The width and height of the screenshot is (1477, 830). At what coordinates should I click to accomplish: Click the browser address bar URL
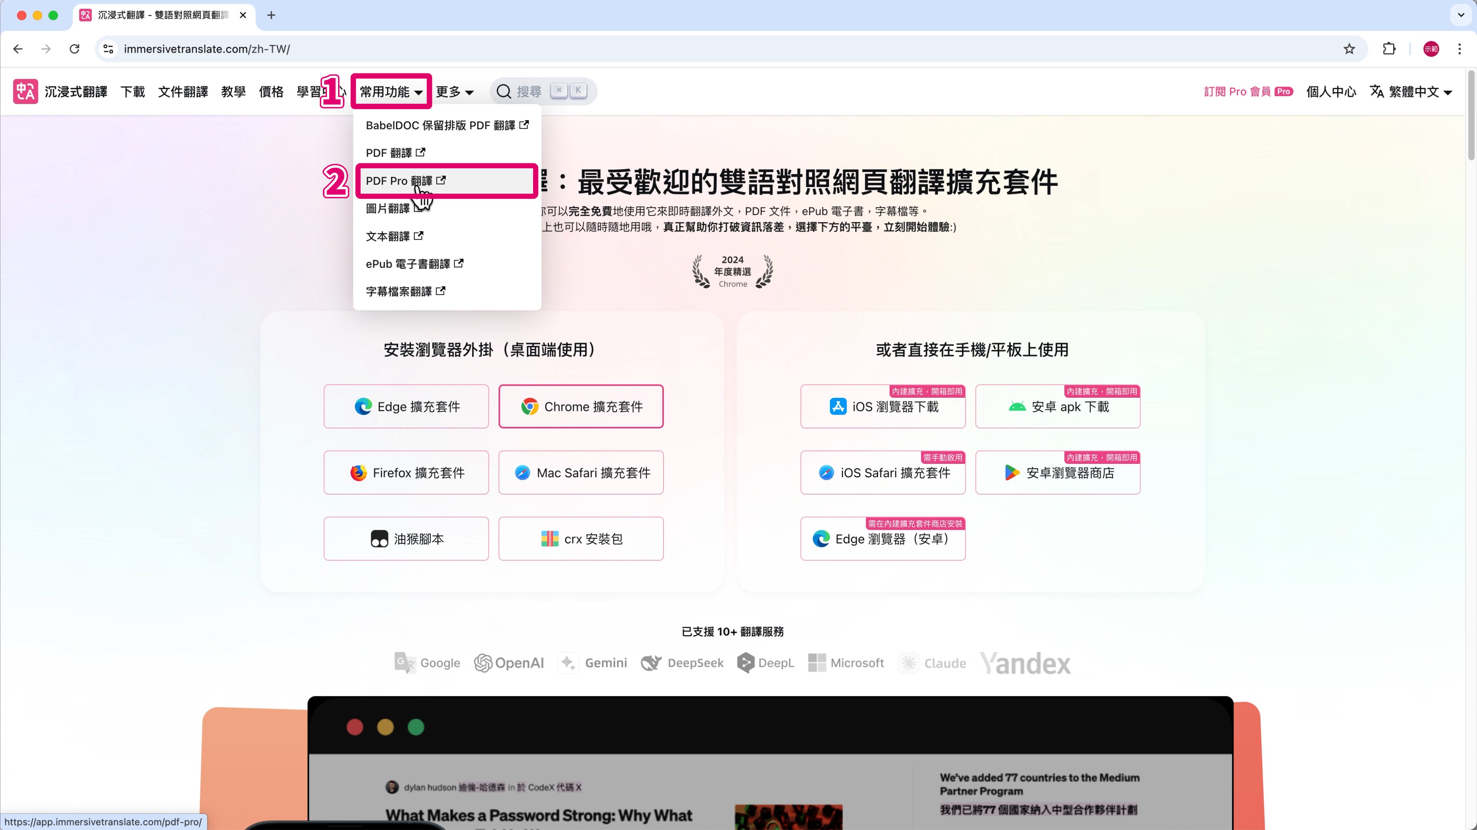(207, 49)
